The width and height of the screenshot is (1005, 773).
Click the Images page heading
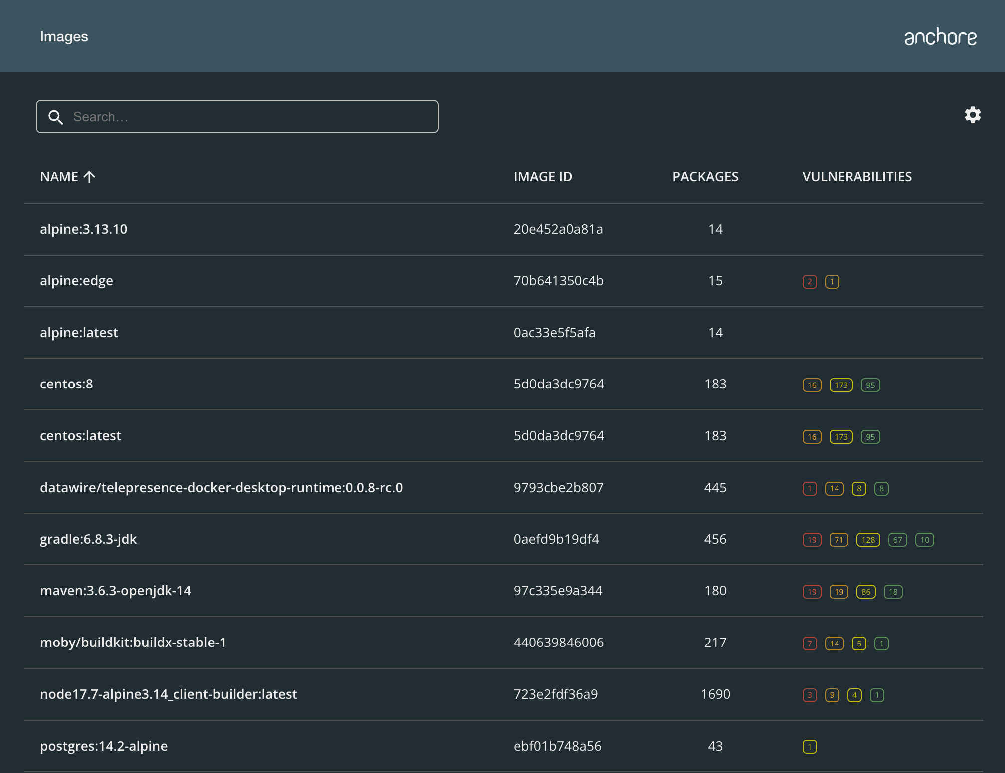[x=64, y=36]
